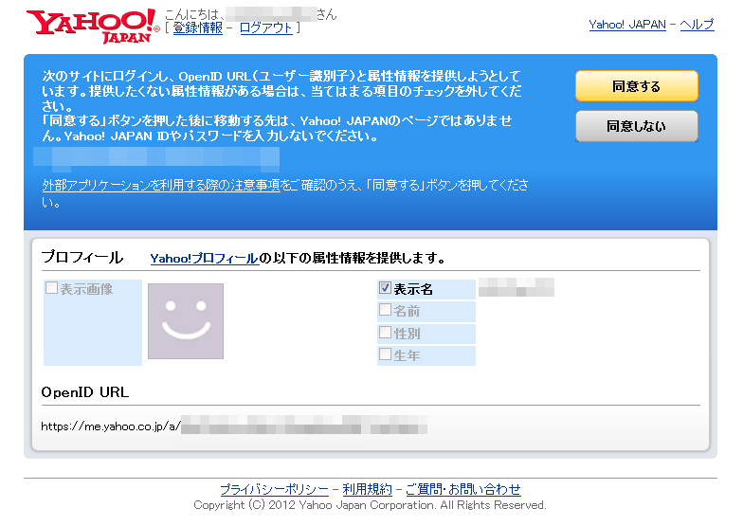Click the https://me.yahoo.co.jp/a/ OpenID URL text
Viewport: 743px width, 526px height.
tap(110, 426)
